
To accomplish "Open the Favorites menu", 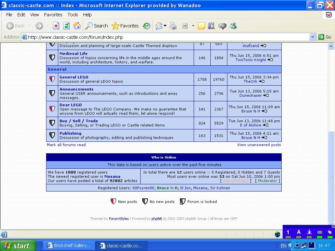I will coord(53,15).
